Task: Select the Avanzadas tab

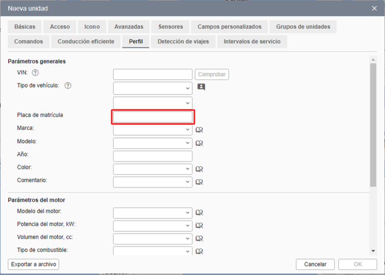Action: (x=129, y=27)
